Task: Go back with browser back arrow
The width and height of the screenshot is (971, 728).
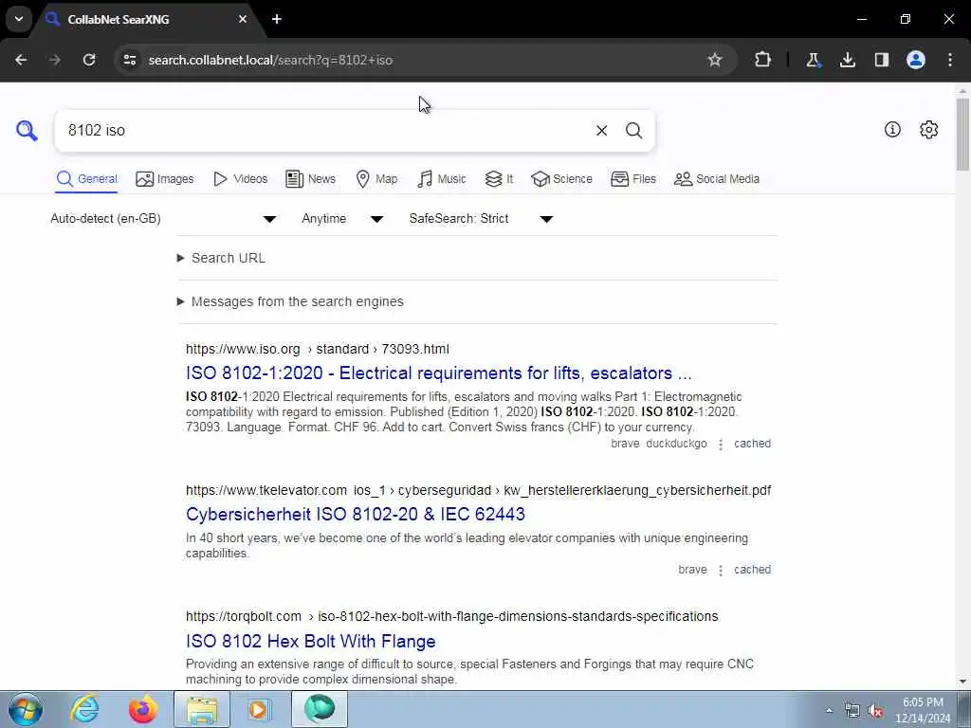Action: 21,60
